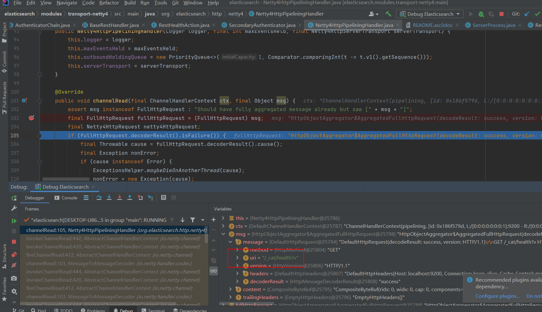Open the BaseRestHandler.java editor tab
This screenshot has height=312, width=542.
114,25
